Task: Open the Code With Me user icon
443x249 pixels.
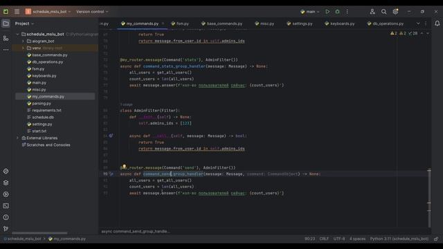Action: [372, 12]
